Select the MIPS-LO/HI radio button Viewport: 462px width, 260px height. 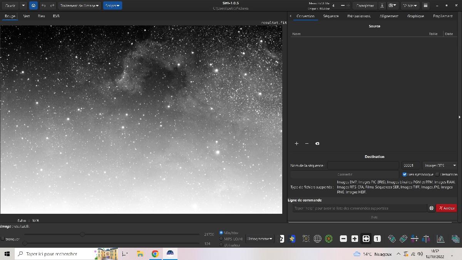click(221, 239)
